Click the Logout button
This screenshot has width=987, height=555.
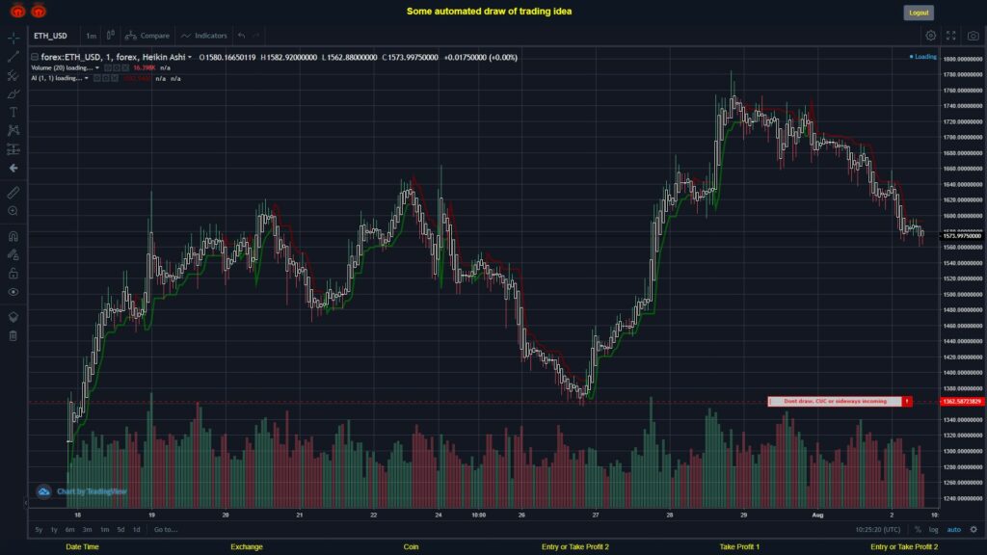click(919, 13)
